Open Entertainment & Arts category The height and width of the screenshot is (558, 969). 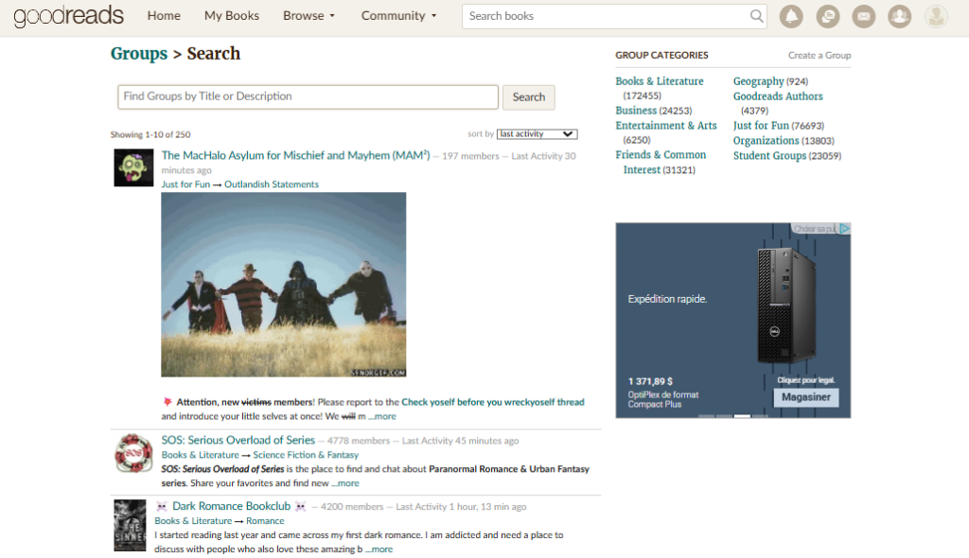pyautogui.click(x=666, y=126)
